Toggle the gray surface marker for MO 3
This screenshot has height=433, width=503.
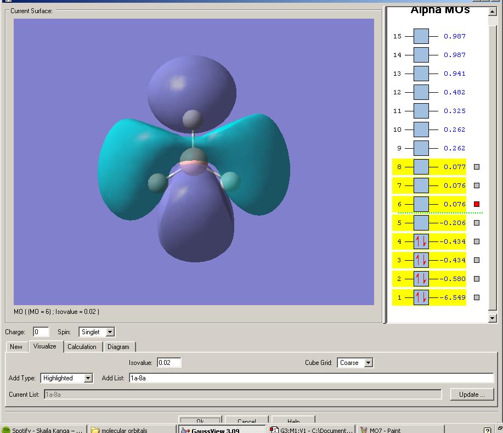[477, 260]
